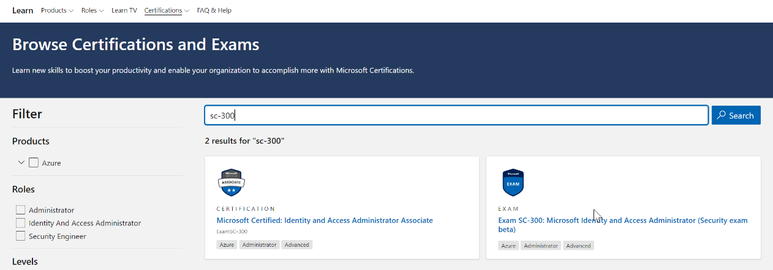Screen dimensions: 773x270
Task: Click the CERTIFICATION label on first card
Action: (246, 209)
